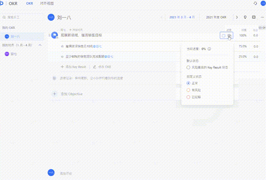This screenshot has height=180, width=266.
Task: Click the @田七 mention in 至少60% row
Action: coord(109,57)
